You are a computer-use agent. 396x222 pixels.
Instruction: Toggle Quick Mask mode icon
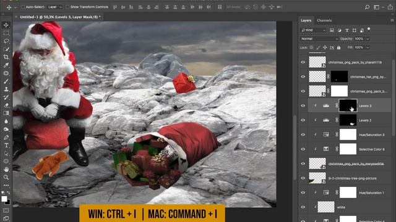6,210
